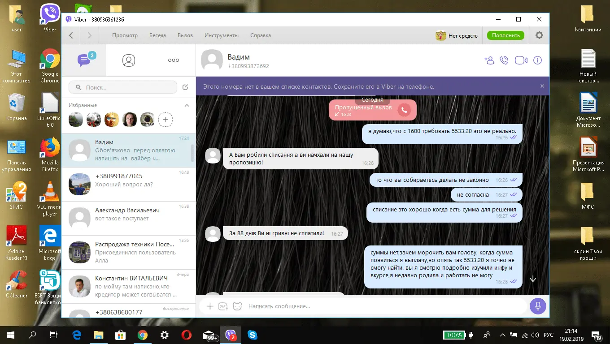Switch to the Contacts tab
Screen dimensions: 610x344
129,60
